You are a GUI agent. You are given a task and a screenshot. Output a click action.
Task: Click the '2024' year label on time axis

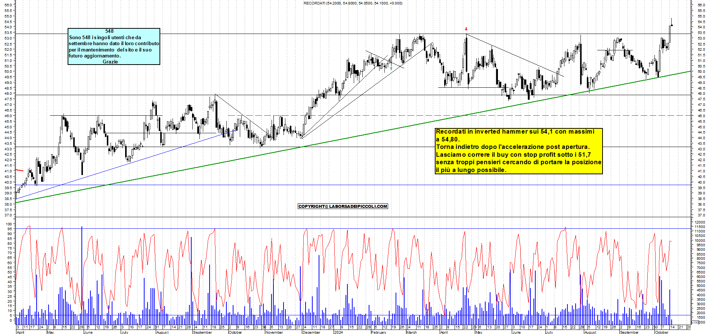coord(338,332)
